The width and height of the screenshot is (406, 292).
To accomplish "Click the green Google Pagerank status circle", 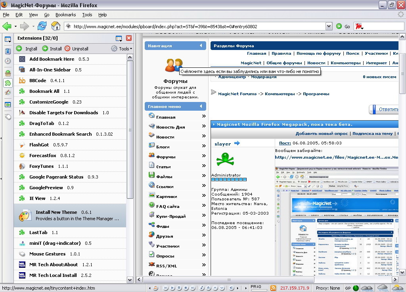I will (x=356, y=288).
